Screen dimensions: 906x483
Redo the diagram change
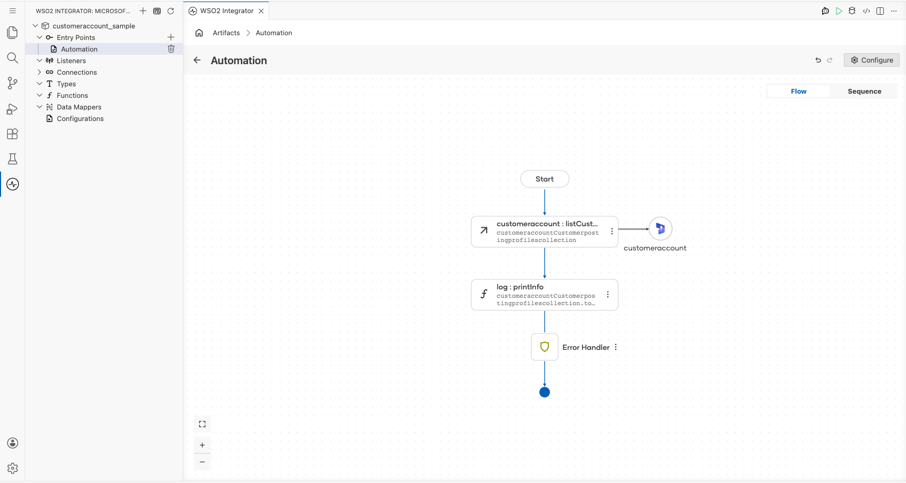coord(830,60)
